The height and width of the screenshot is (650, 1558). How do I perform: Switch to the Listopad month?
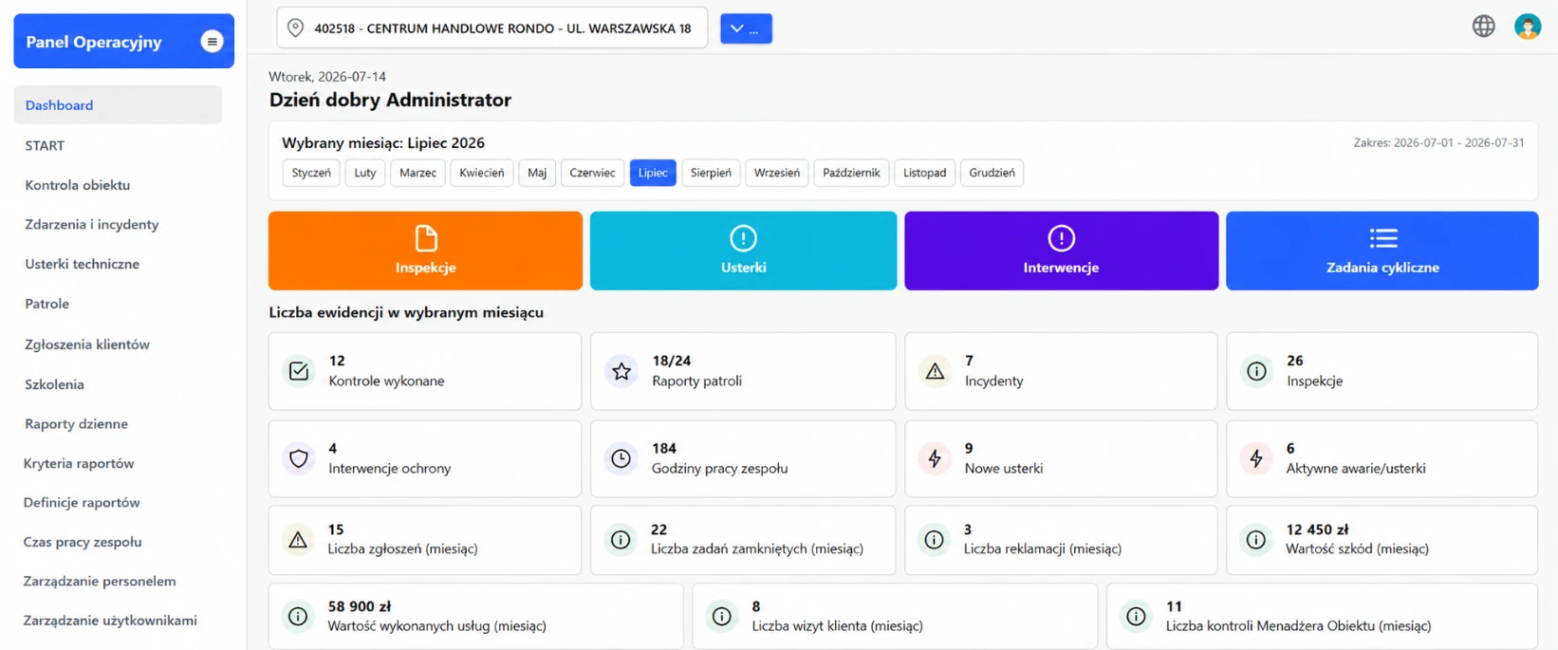click(924, 173)
